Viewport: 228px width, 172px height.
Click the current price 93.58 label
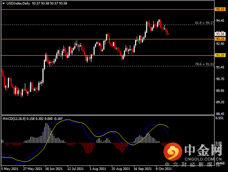tap(220, 34)
